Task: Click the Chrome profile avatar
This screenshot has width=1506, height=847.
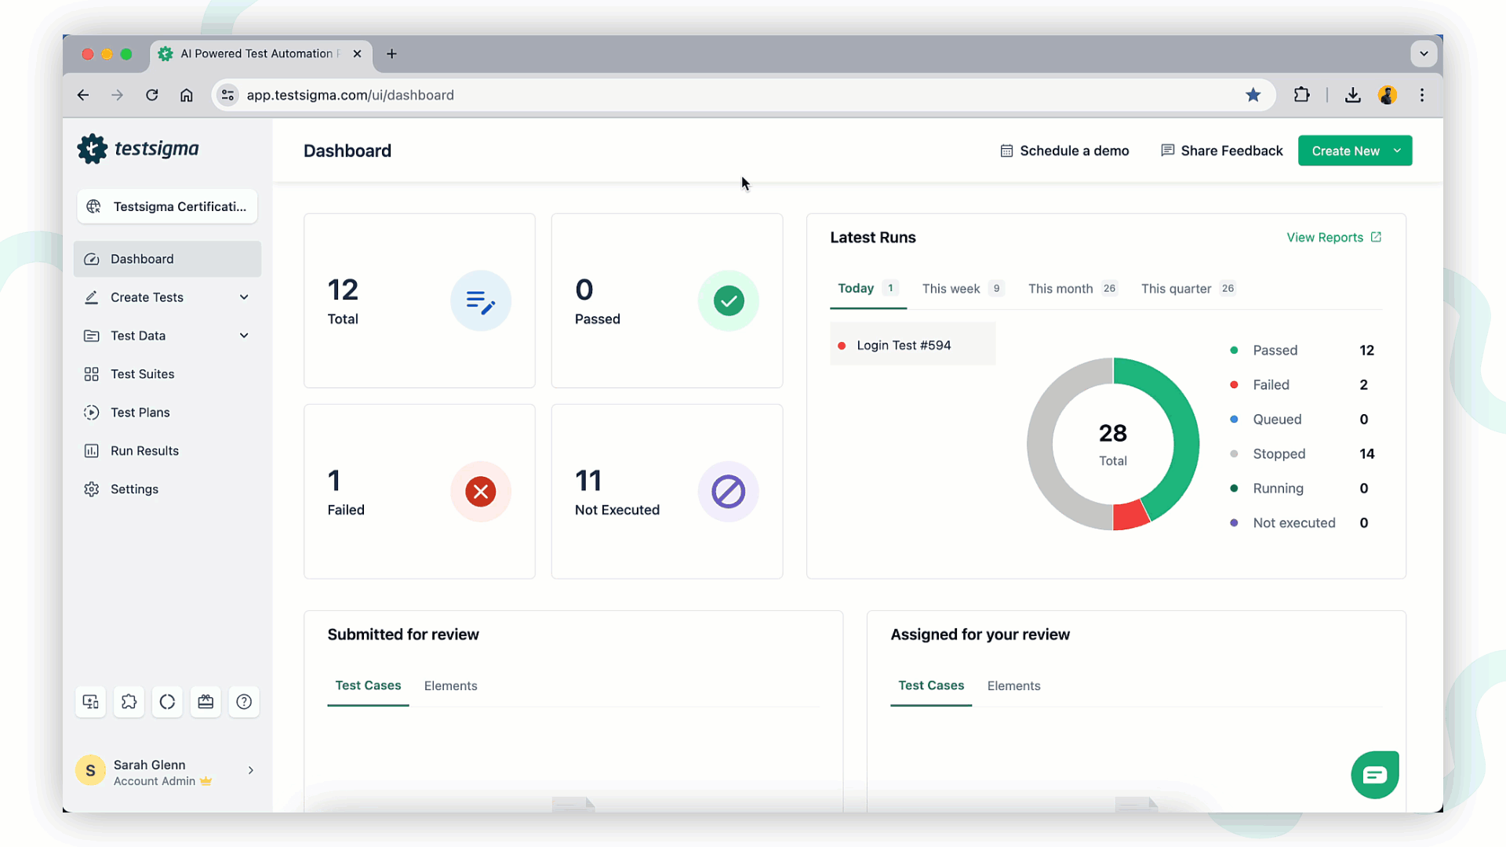Action: click(x=1388, y=95)
